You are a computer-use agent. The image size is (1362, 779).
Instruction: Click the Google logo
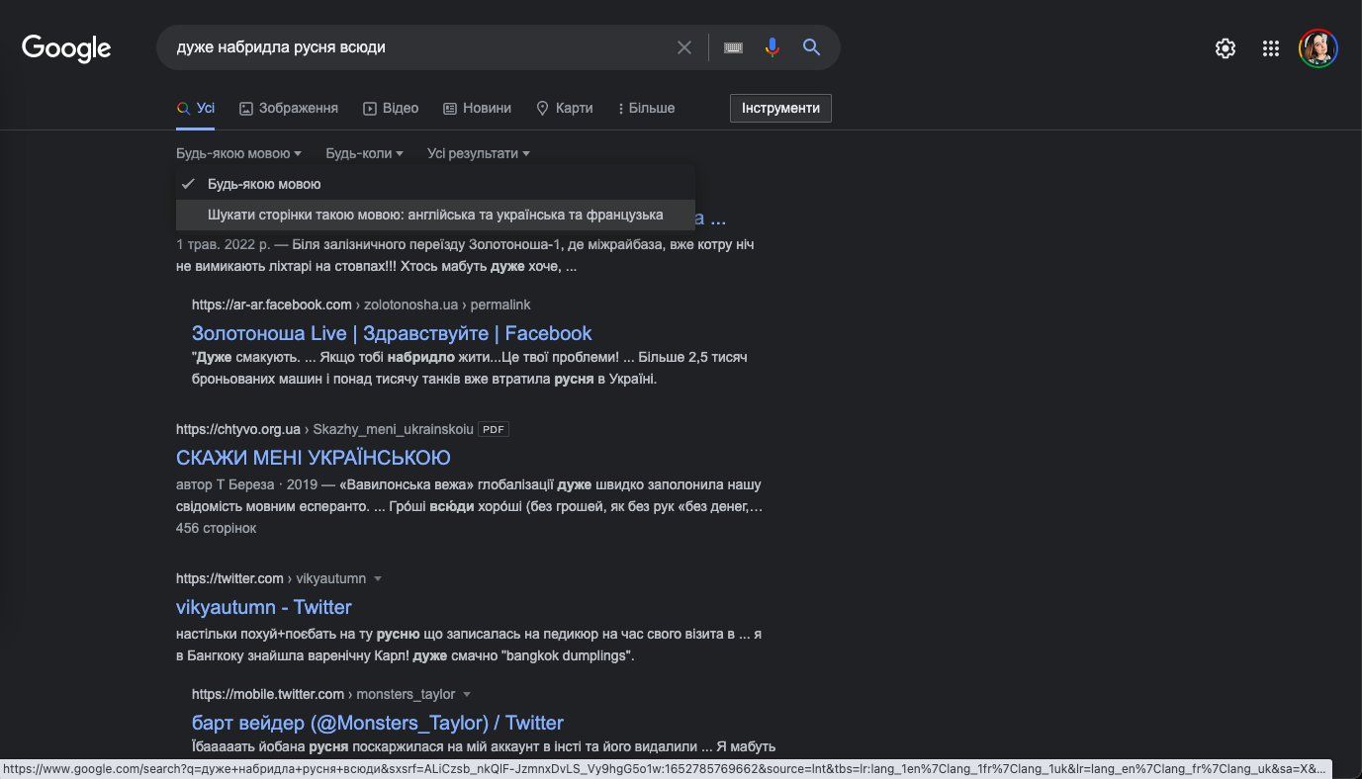(66, 47)
